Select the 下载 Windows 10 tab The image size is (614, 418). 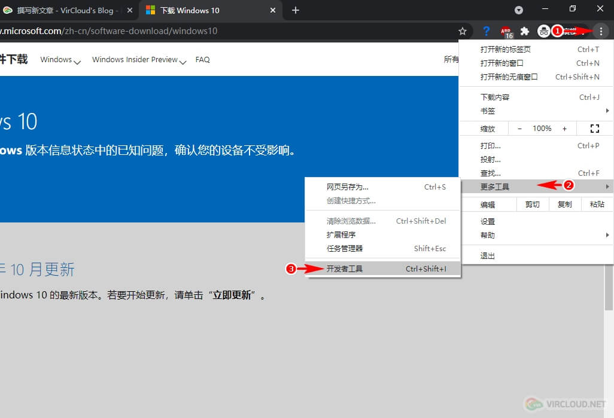tap(210, 10)
